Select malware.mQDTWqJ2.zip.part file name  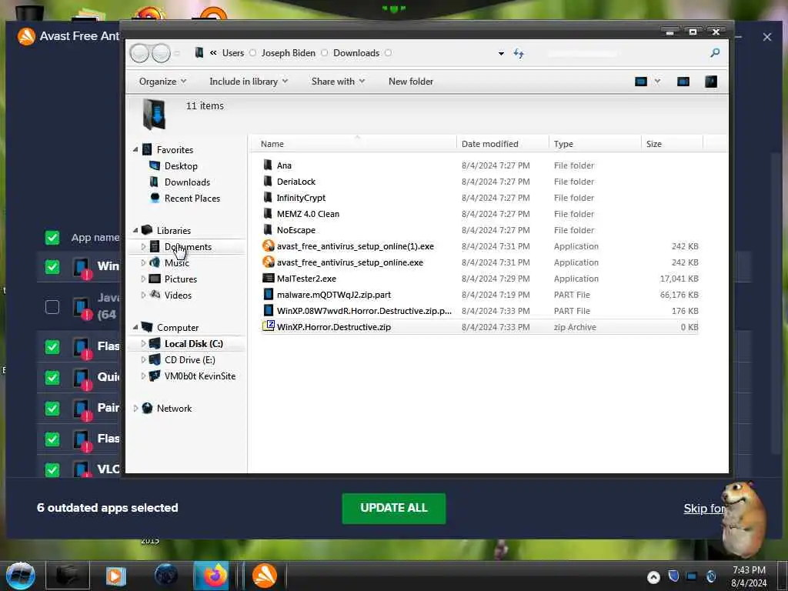click(x=334, y=295)
